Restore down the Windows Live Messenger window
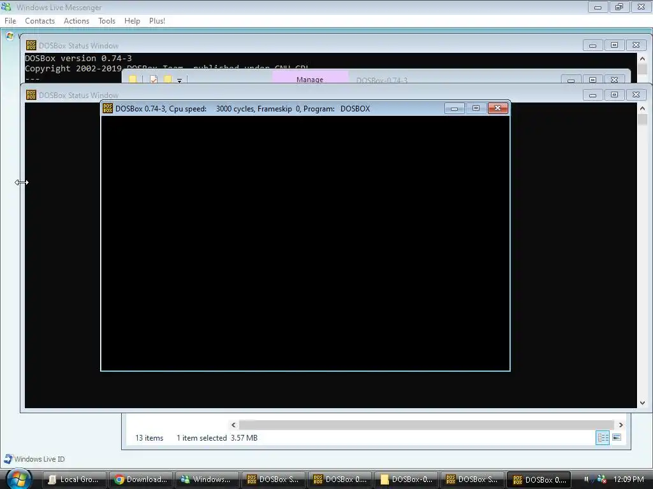653x489 pixels. click(x=619, y=7)
